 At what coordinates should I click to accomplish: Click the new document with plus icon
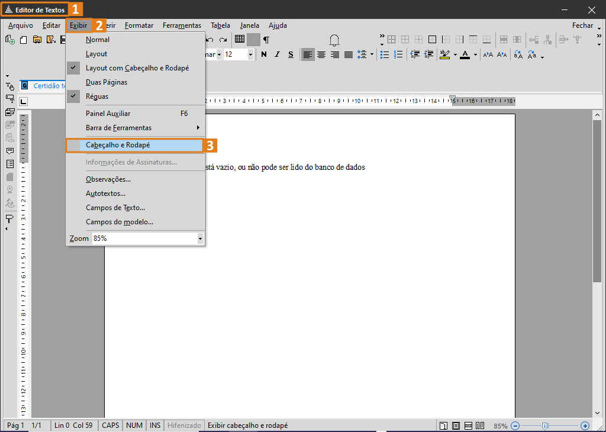(10, 40)
